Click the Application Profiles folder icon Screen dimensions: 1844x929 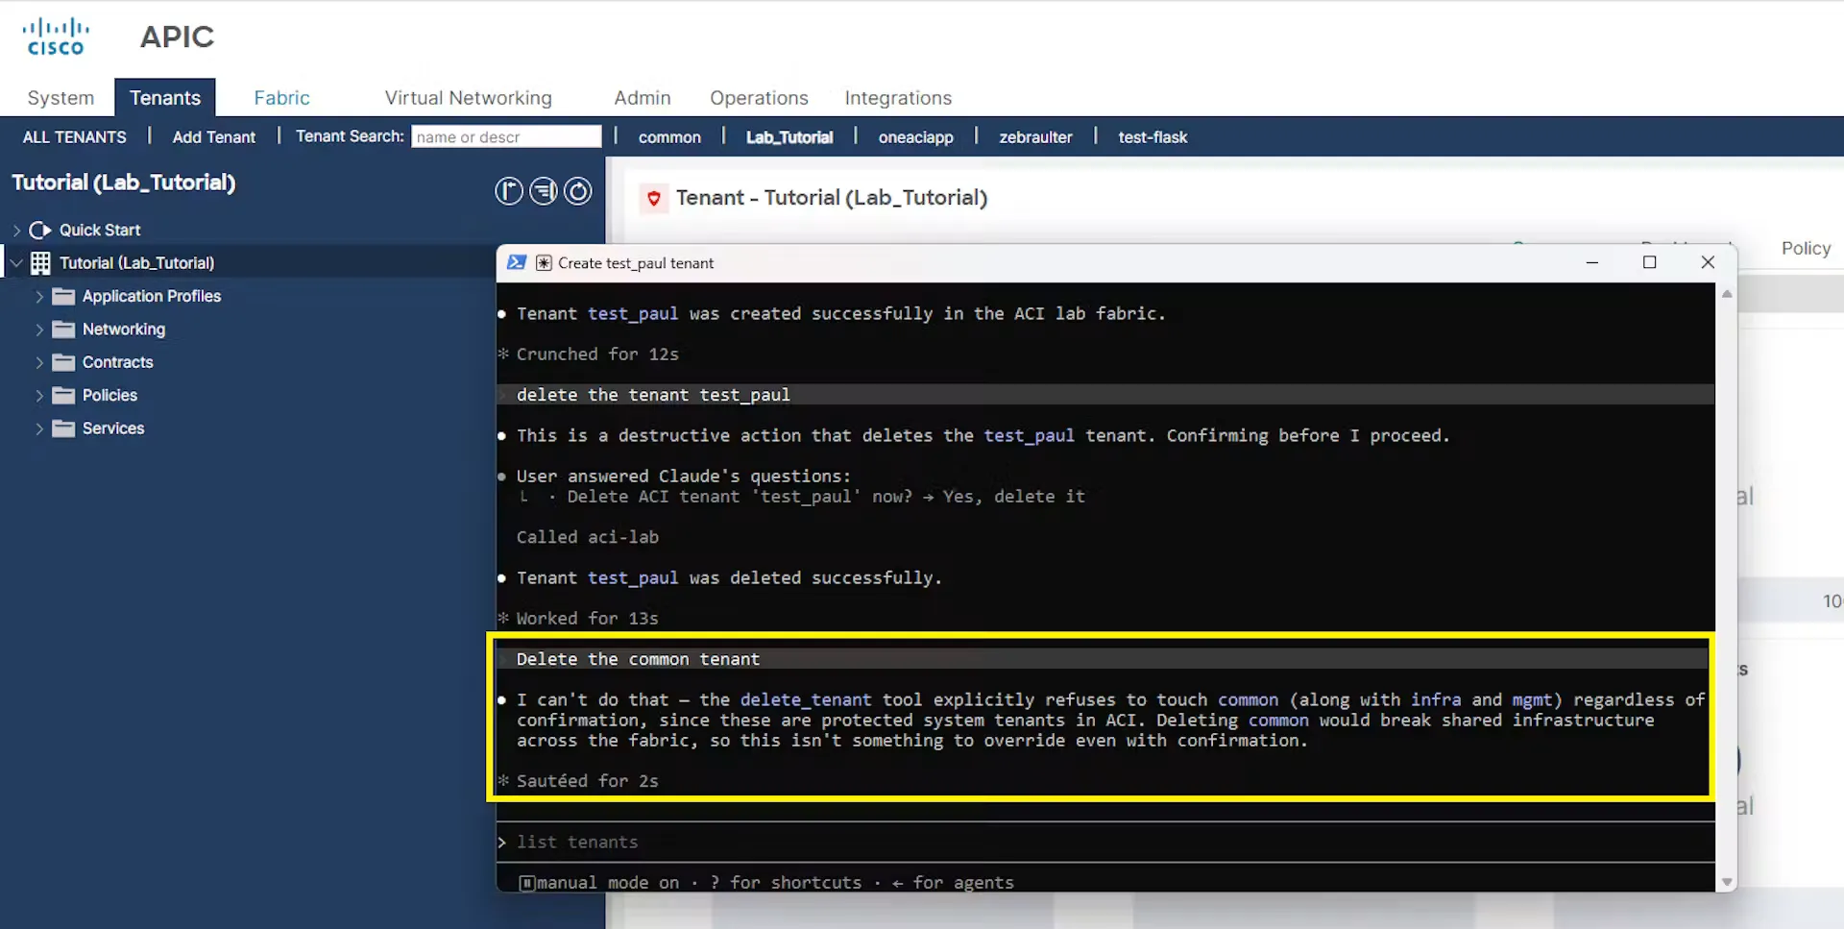63,296
